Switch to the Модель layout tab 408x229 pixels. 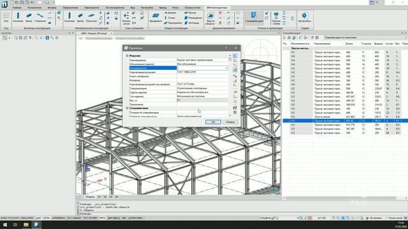click(x=90, y=197)
